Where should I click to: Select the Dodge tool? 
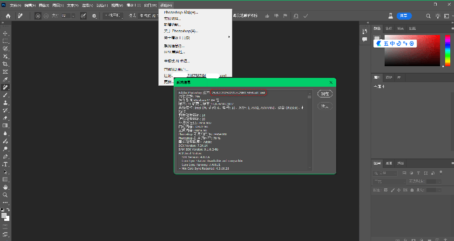coord(5,149)
